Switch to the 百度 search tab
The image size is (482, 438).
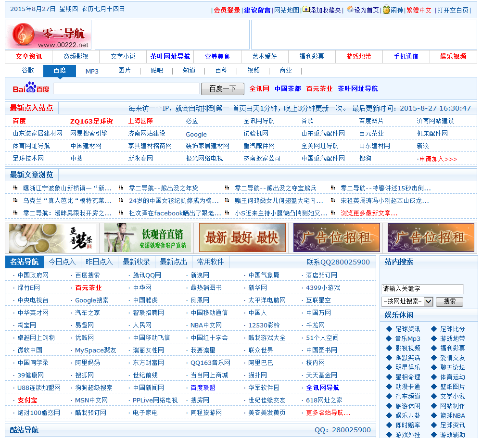(60, 71)
